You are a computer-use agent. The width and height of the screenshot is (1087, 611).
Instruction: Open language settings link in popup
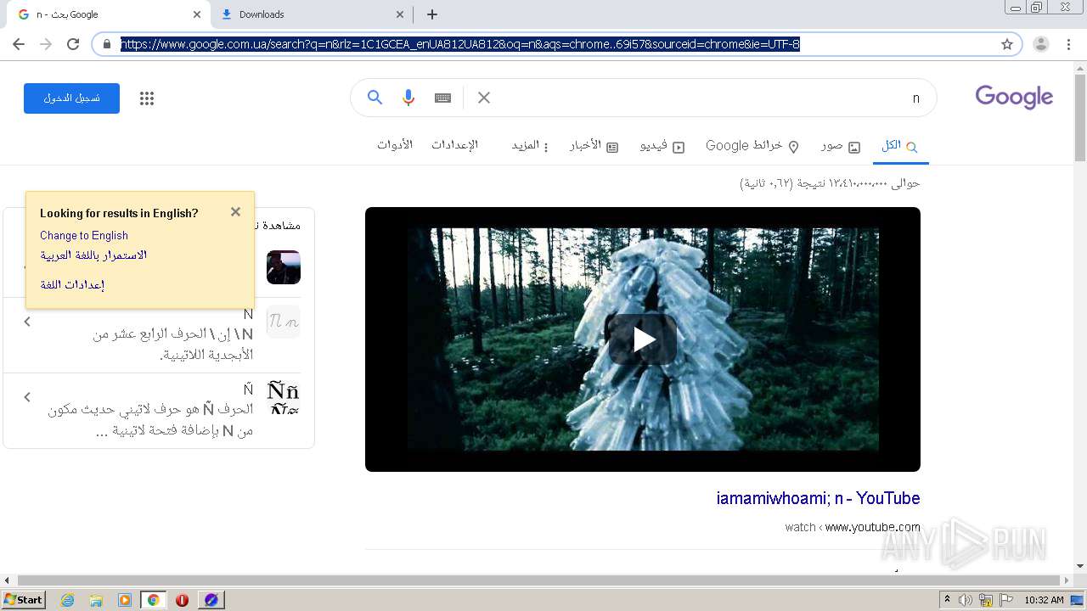pos(72,284)
